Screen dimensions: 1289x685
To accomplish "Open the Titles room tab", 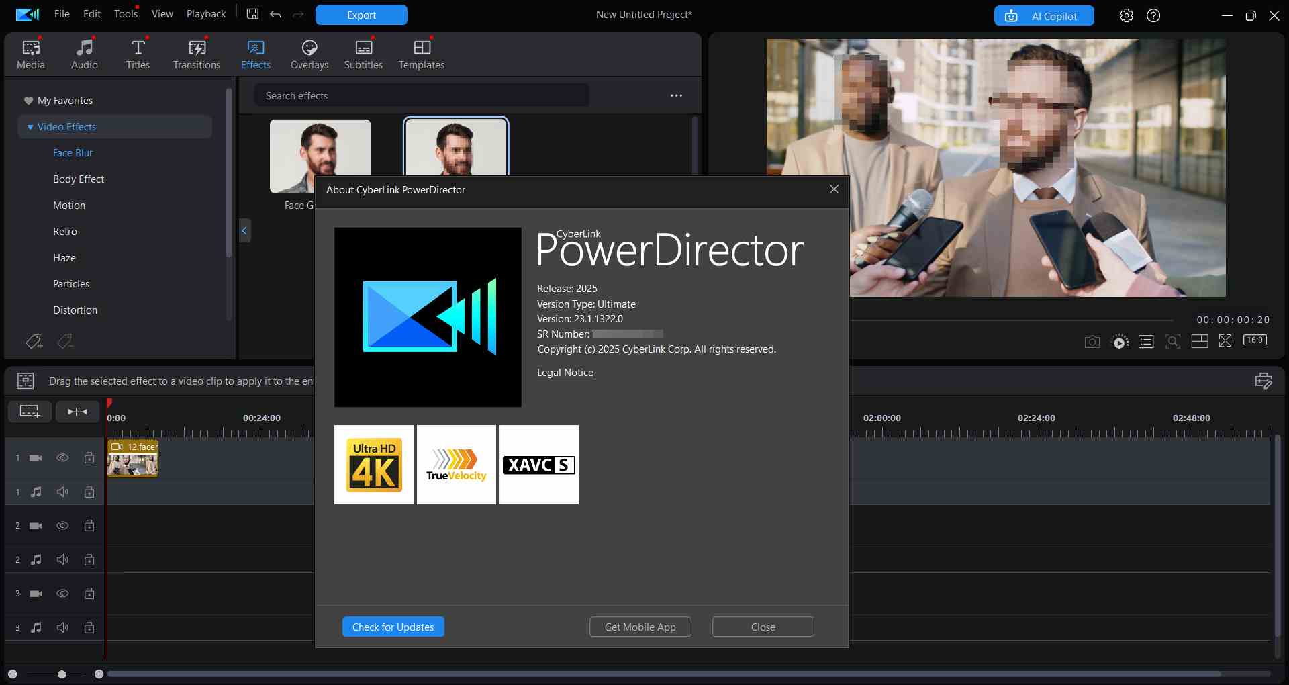I will pyautogui.click(x=138, y=55).
